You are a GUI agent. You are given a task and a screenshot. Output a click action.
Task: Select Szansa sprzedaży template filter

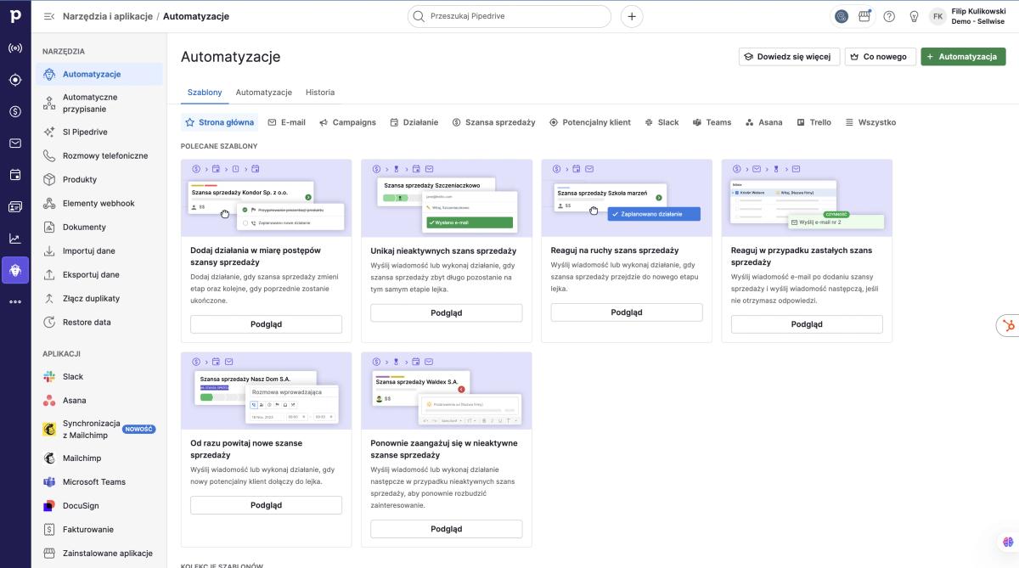493,122
